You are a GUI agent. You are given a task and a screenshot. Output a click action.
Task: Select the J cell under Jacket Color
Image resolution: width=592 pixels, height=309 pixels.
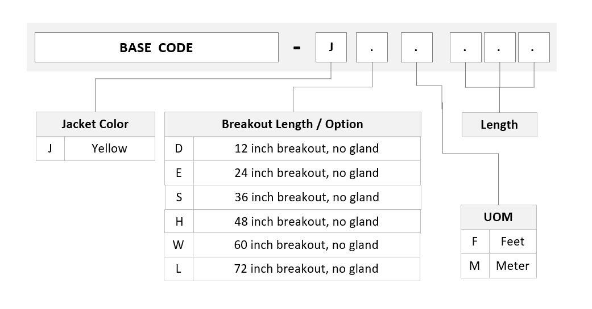[x=50, y=149]
